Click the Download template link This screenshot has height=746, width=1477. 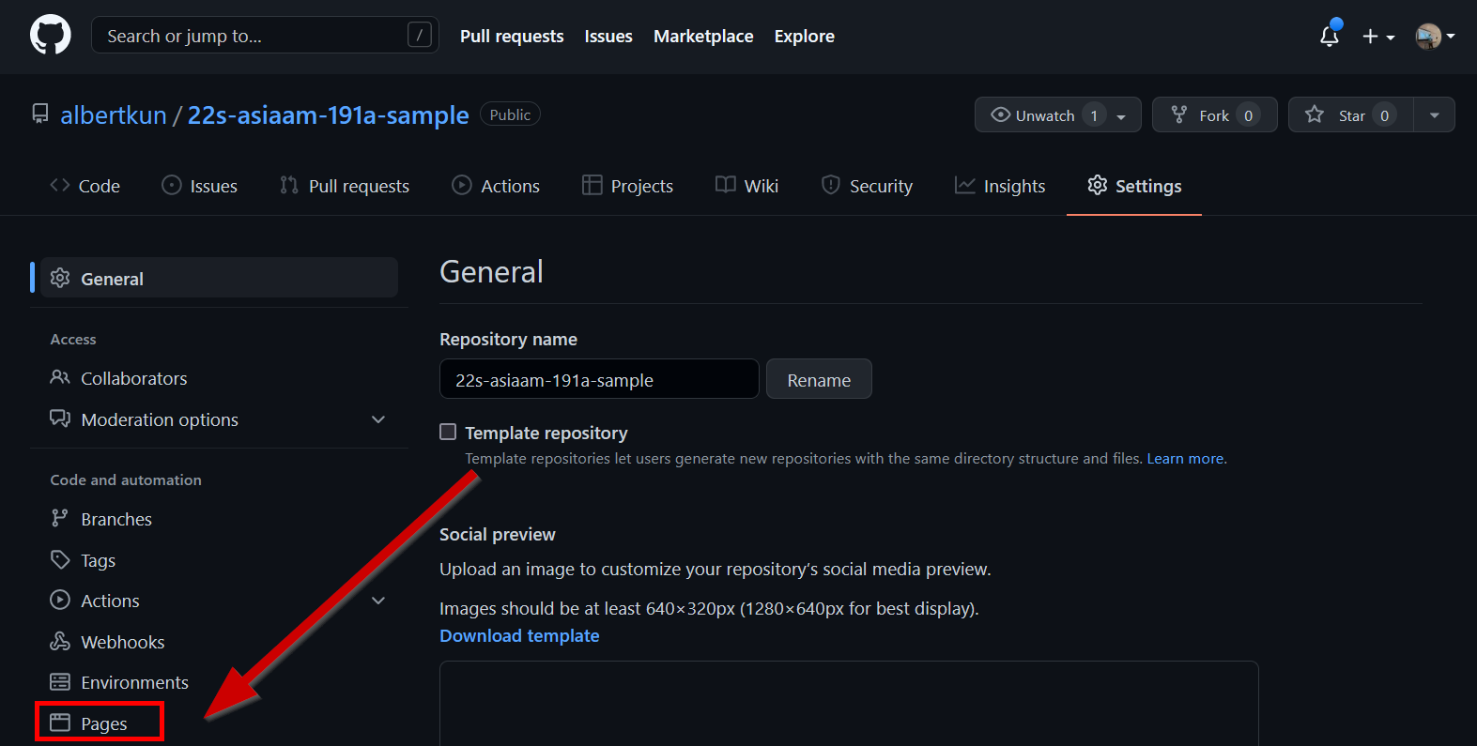click(x=519, y=635)
